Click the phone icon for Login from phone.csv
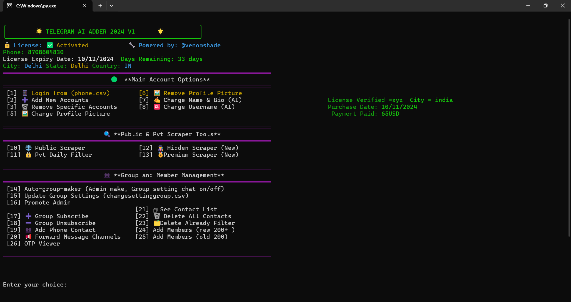Viewport: 571px width, 302px height. click(x=25, y=93)
